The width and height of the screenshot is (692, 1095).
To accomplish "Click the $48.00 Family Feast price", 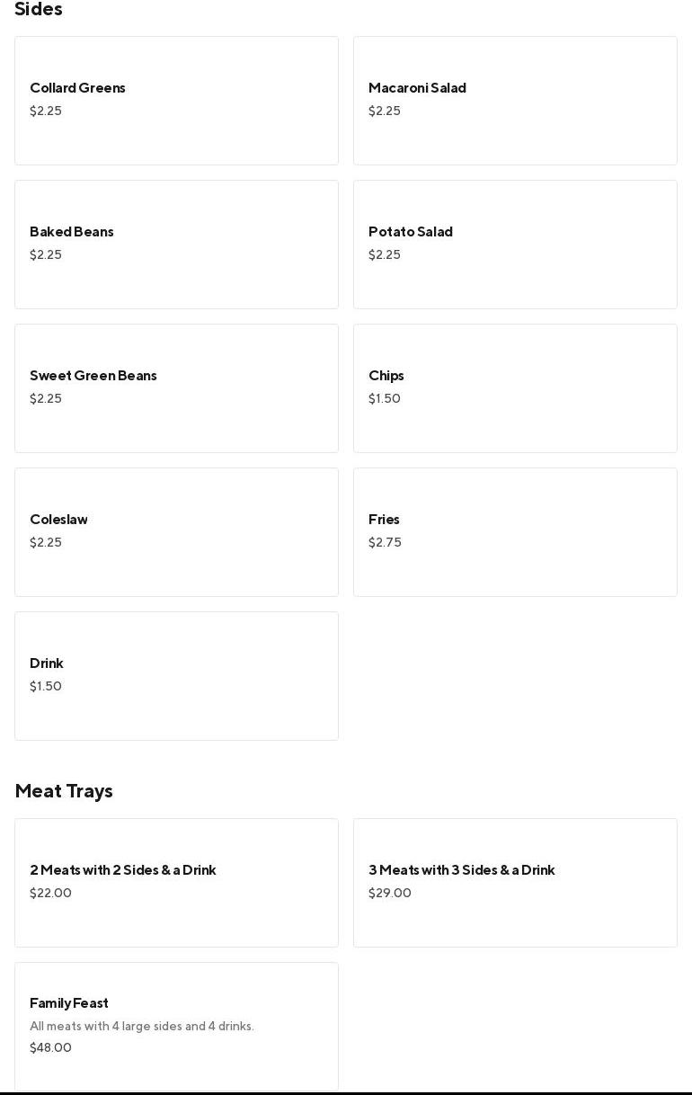I will (50, 1047).
